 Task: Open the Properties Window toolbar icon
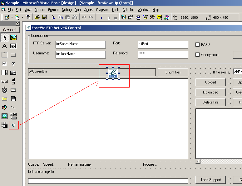(131, 17)
